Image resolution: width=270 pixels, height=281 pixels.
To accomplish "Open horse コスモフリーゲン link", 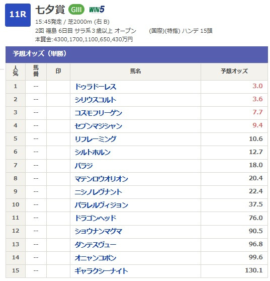I will pyautogui.click(x=99, y=113).
